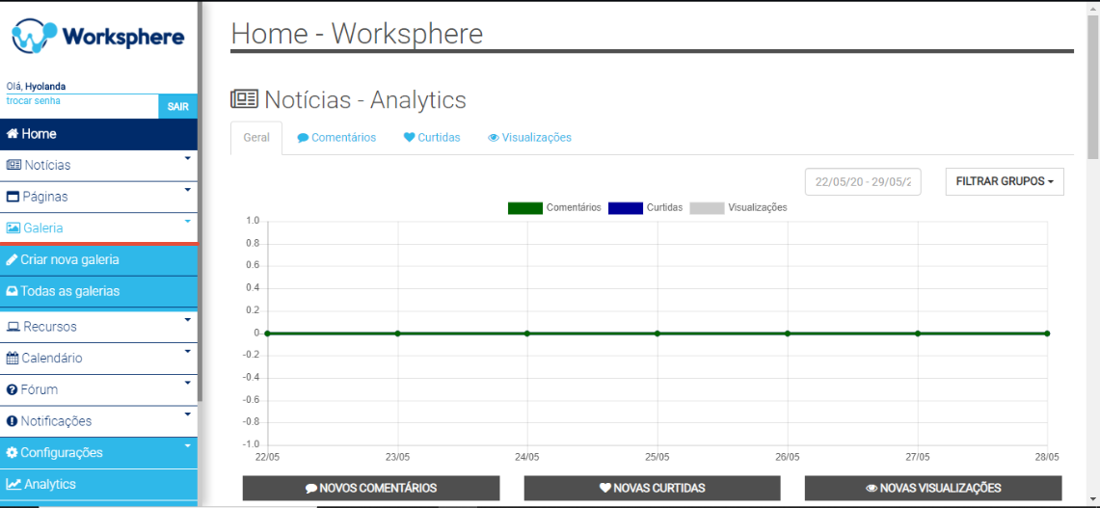Click the heart icon on Curtidas tab
Viewport: 1100px width, 508px height.
(x=409, y=138)
